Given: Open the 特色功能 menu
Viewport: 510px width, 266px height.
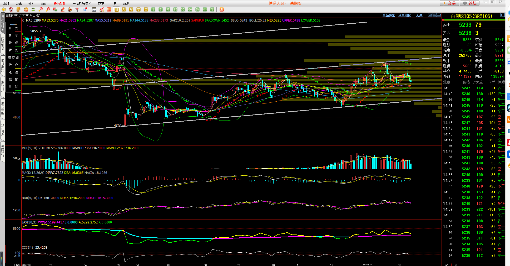Looking at the screenshot, I should [60, 3].
